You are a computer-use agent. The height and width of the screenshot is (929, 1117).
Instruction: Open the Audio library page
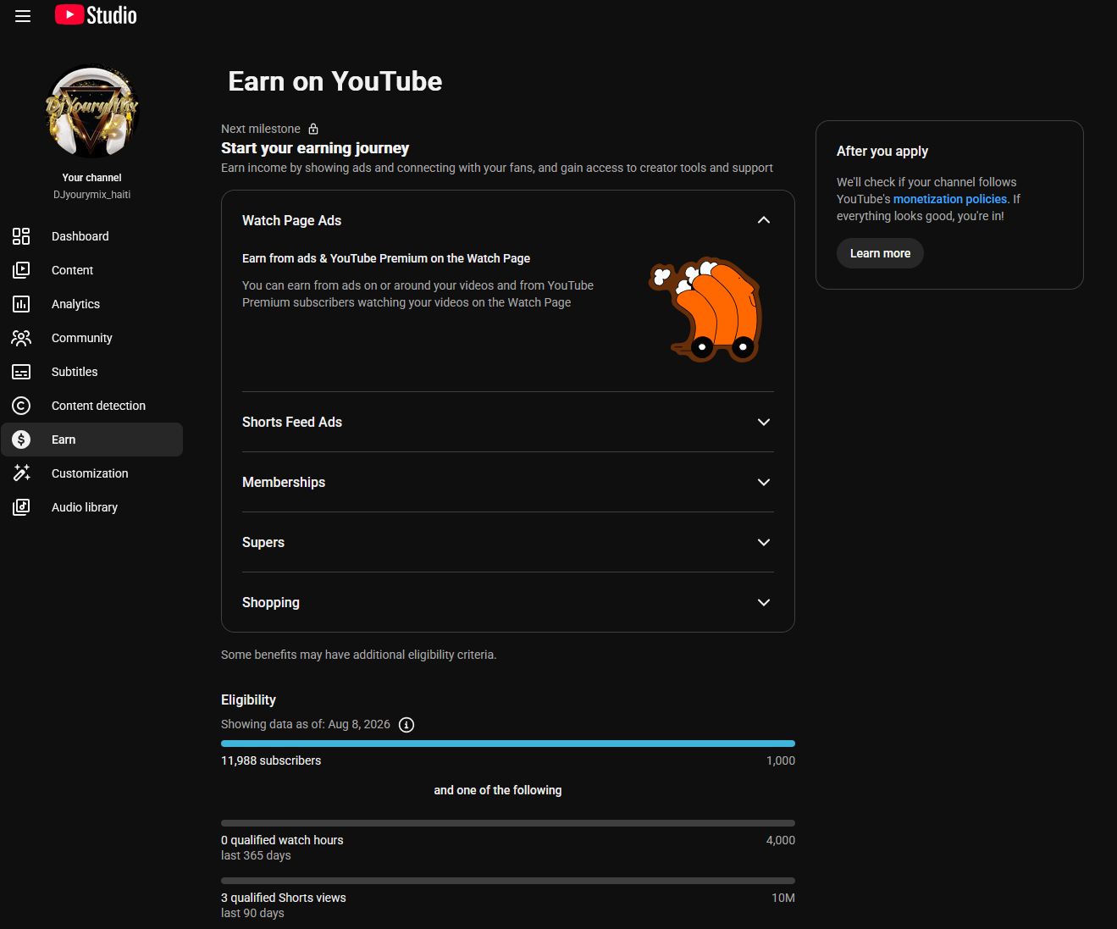[x=91, y=507]
